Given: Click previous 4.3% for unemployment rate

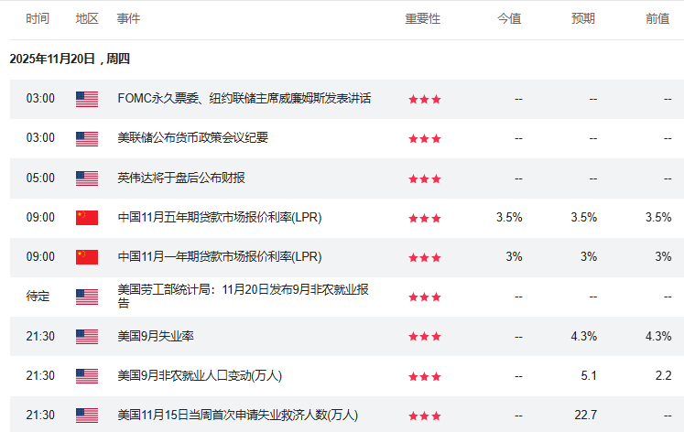Looking at the screenshot, I should click(658, 336).
